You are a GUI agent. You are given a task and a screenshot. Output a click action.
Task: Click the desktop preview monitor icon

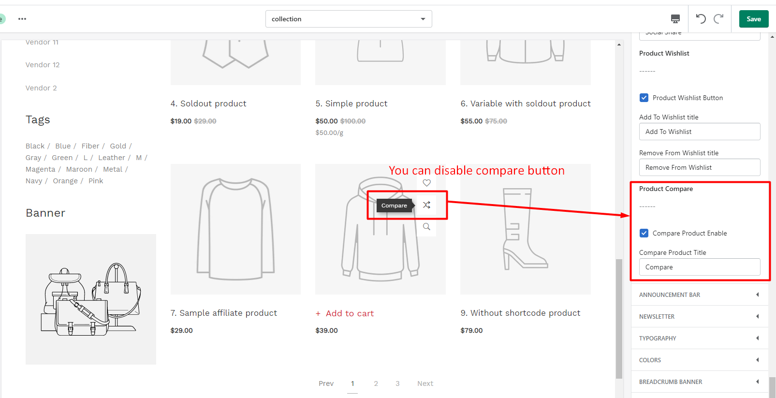pos(675,19)
